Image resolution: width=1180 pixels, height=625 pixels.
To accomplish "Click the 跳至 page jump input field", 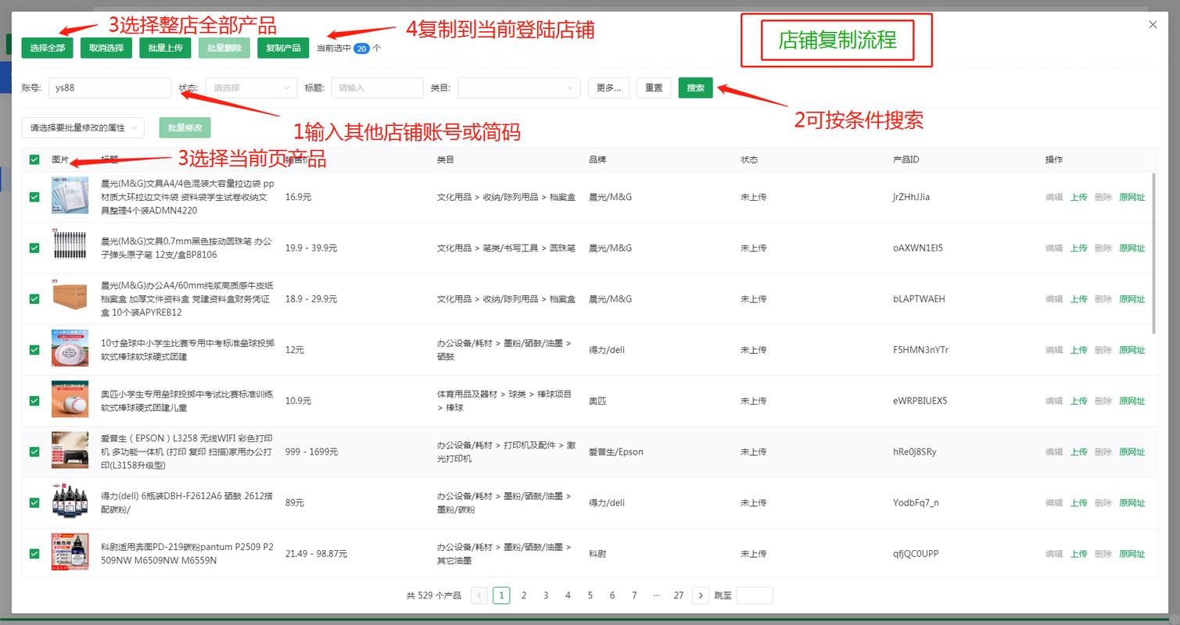I will 753,595.
